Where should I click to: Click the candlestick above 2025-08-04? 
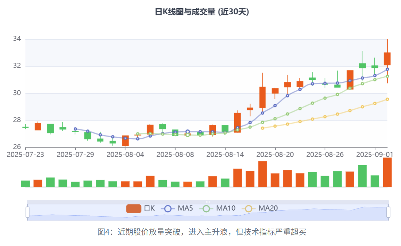125,141
